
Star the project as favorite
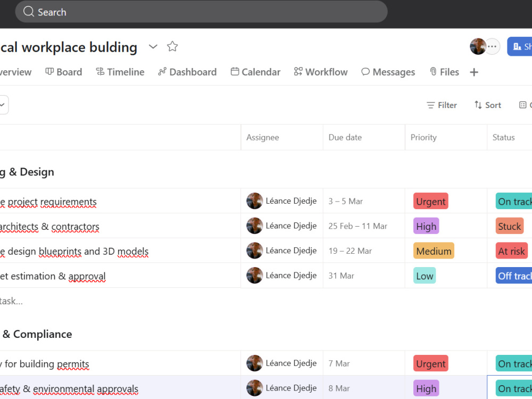[x=172, y=46]
